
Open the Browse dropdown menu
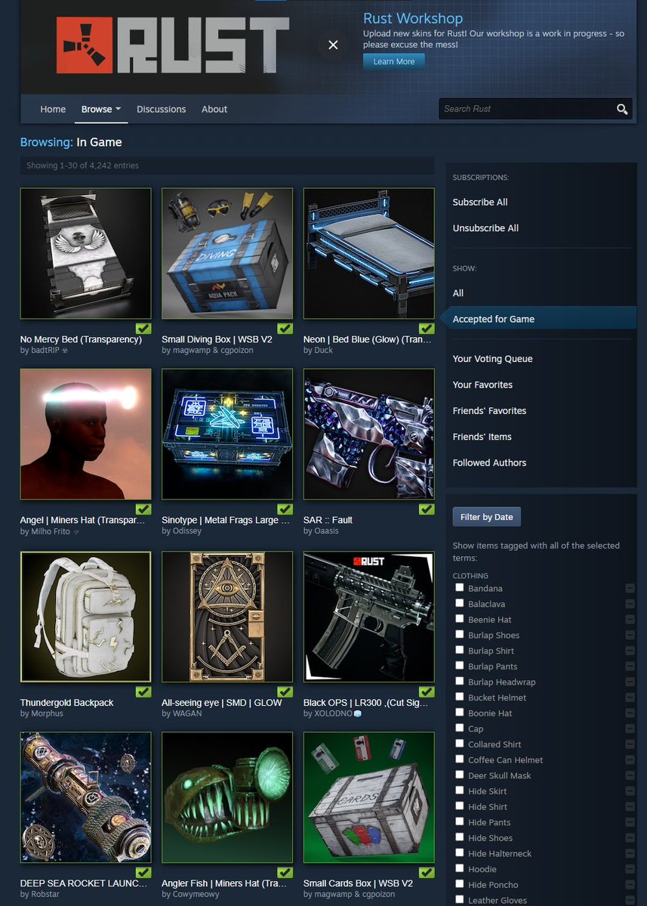pos(101,110)
